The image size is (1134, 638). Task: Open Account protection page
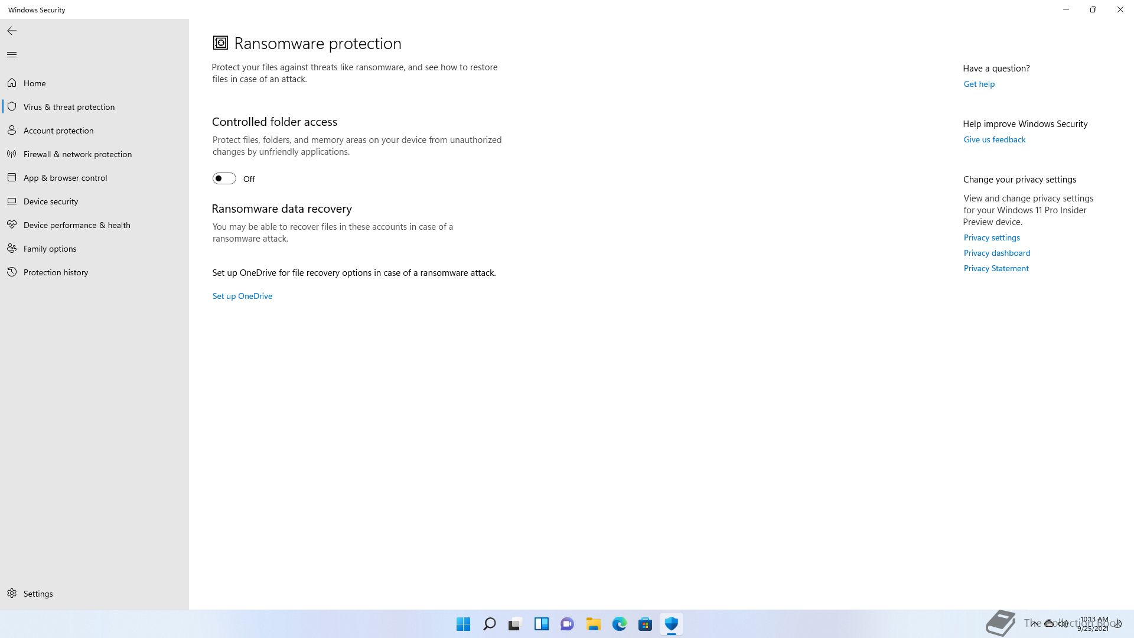tap(94, 131)
